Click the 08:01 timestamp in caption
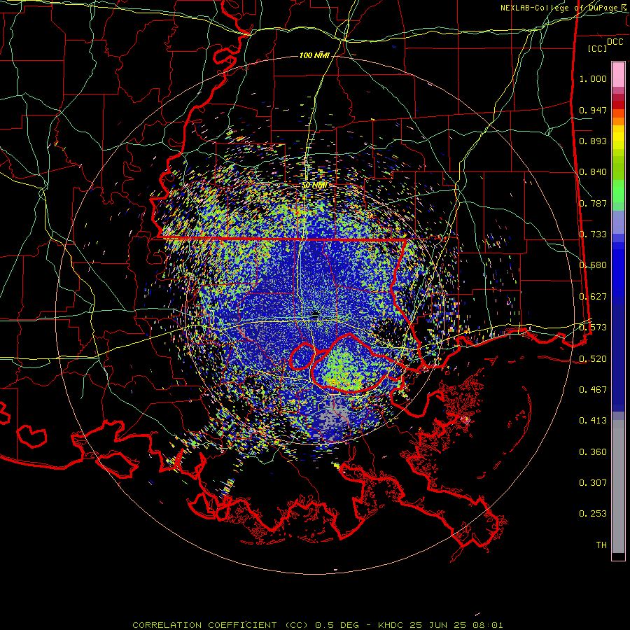The image size is (630, 630). click(489, 625)
